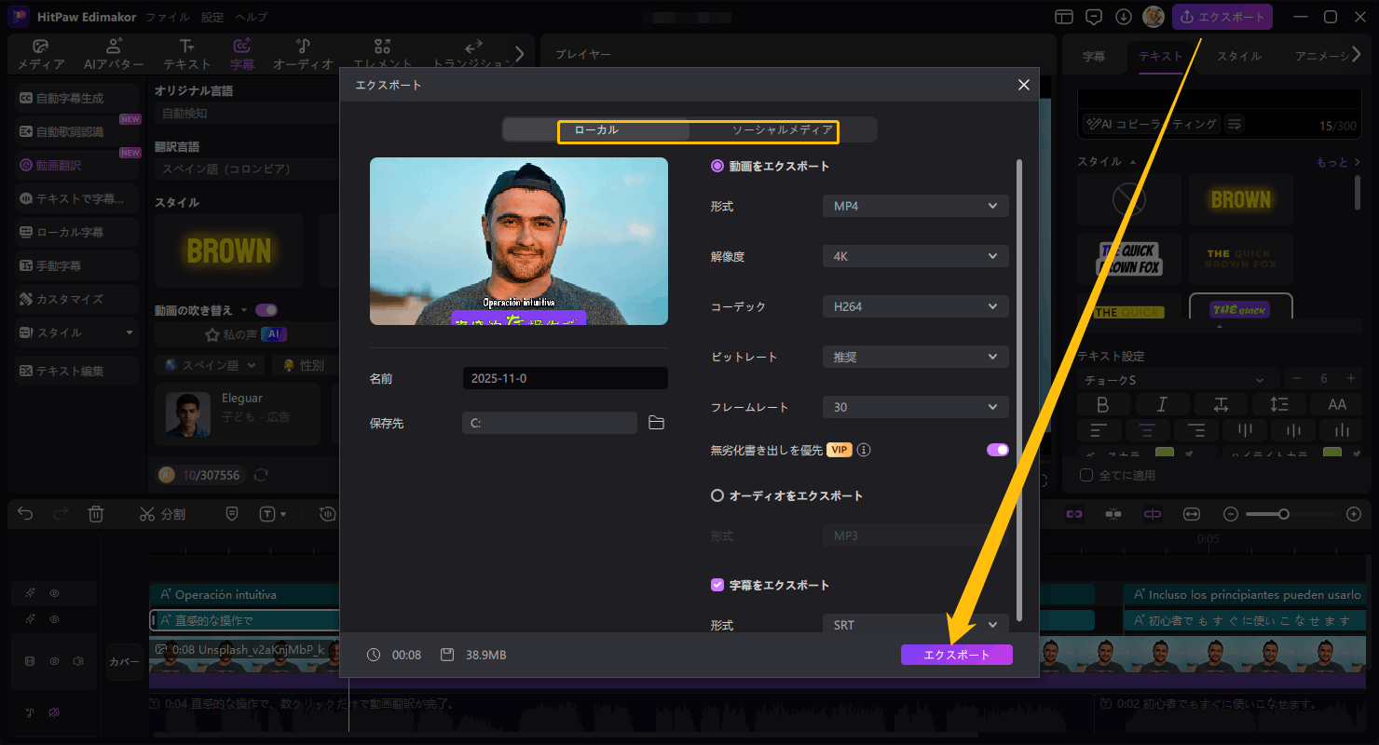The height and width of the screenshot is (745, 1379).
Task: Click the Undo arrow in the timeline toolbar
Action: coord(24,513)
